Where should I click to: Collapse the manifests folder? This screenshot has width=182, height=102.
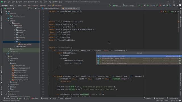[6, 14]
